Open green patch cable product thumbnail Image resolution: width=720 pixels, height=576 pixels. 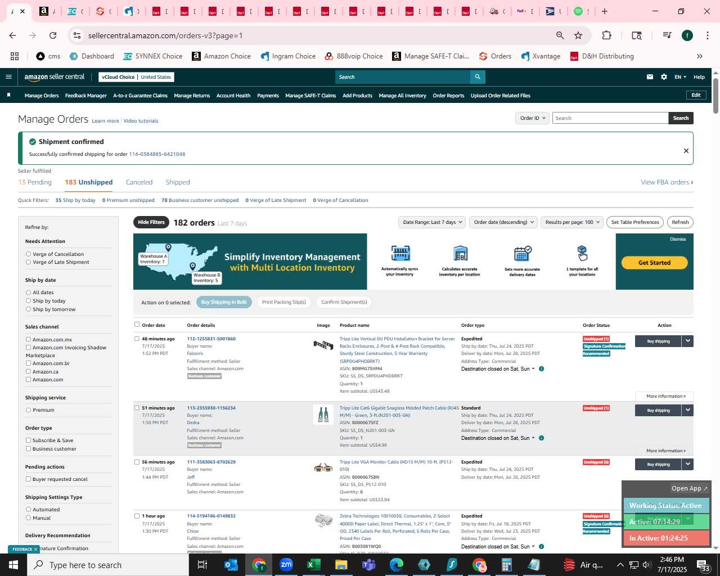[x=323, y=415]
